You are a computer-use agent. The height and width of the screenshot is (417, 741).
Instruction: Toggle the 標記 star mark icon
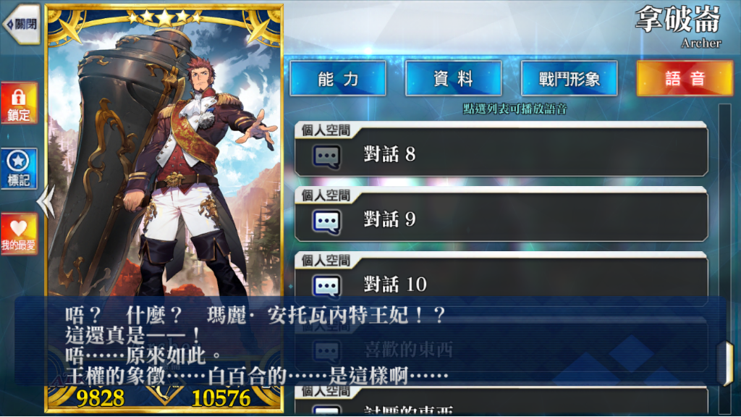pos(19,168)
